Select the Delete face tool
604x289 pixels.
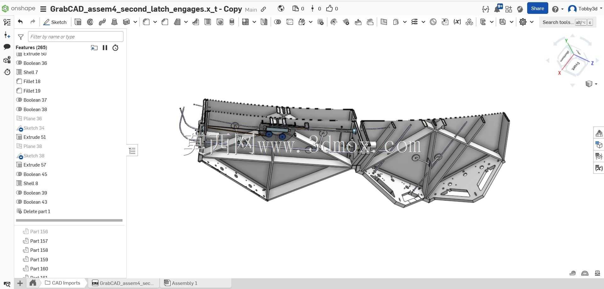click(346, 22)
